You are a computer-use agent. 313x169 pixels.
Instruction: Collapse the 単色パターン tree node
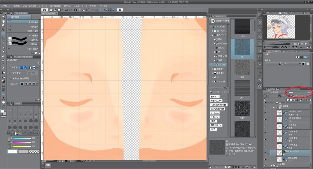pyautogui.click(x=213, y=35)
